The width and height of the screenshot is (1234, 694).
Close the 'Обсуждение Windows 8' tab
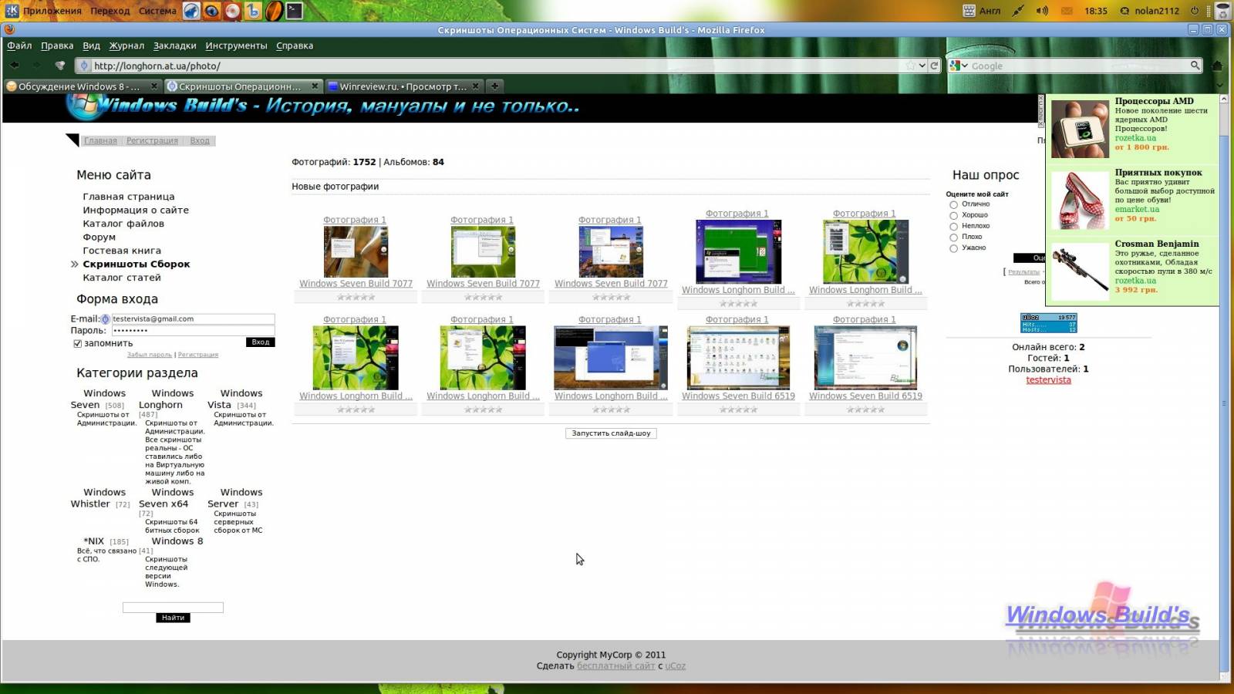click(x=153, y=86)
